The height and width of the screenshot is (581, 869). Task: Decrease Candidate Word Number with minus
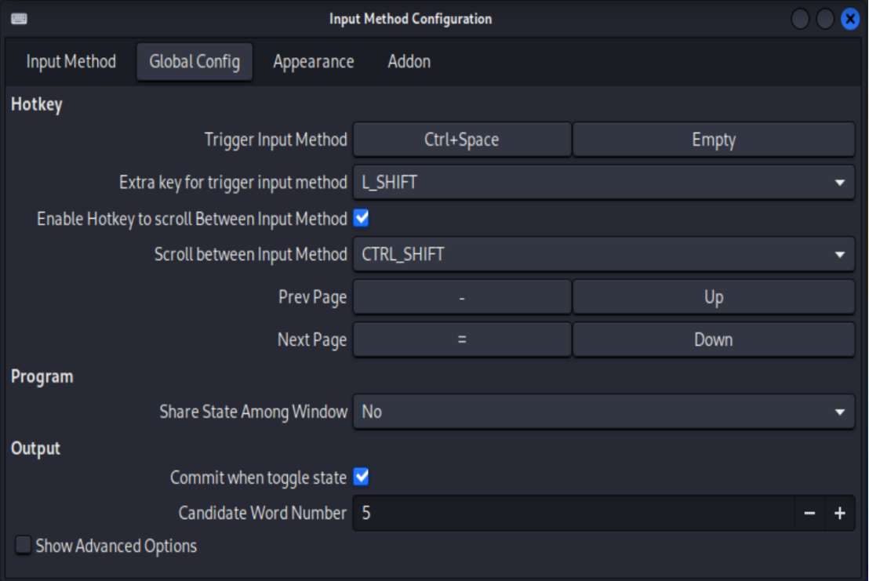pos(809,514)
